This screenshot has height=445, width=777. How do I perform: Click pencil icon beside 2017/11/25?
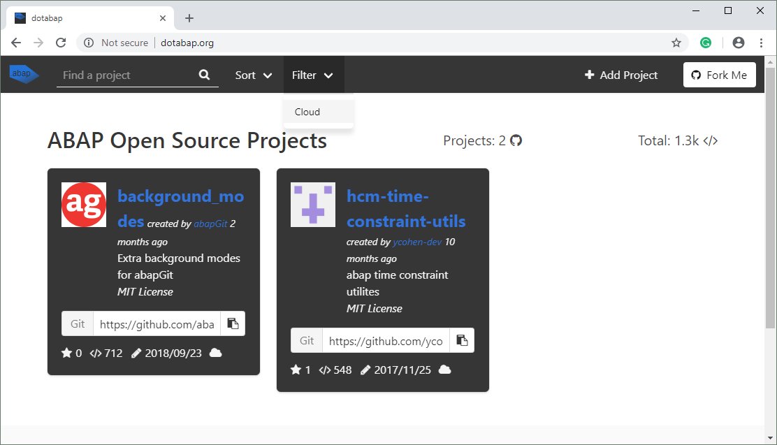point(365,370)
